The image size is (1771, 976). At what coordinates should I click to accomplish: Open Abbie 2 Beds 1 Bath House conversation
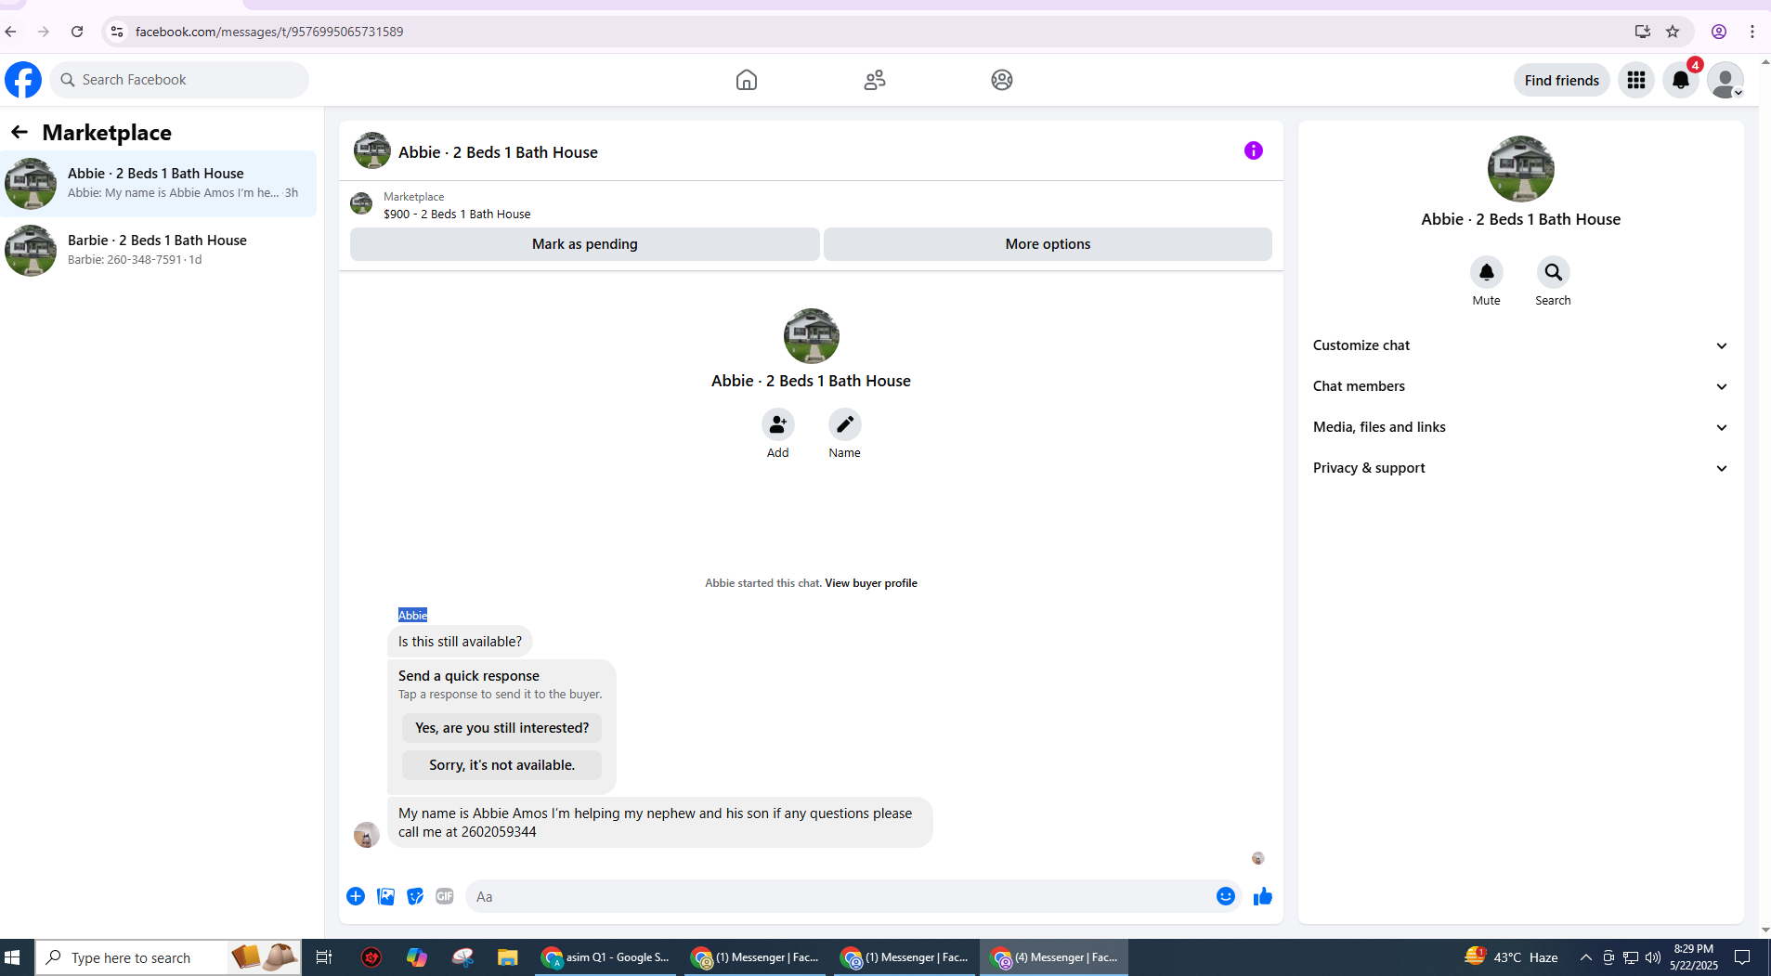[x=158, y=183]
